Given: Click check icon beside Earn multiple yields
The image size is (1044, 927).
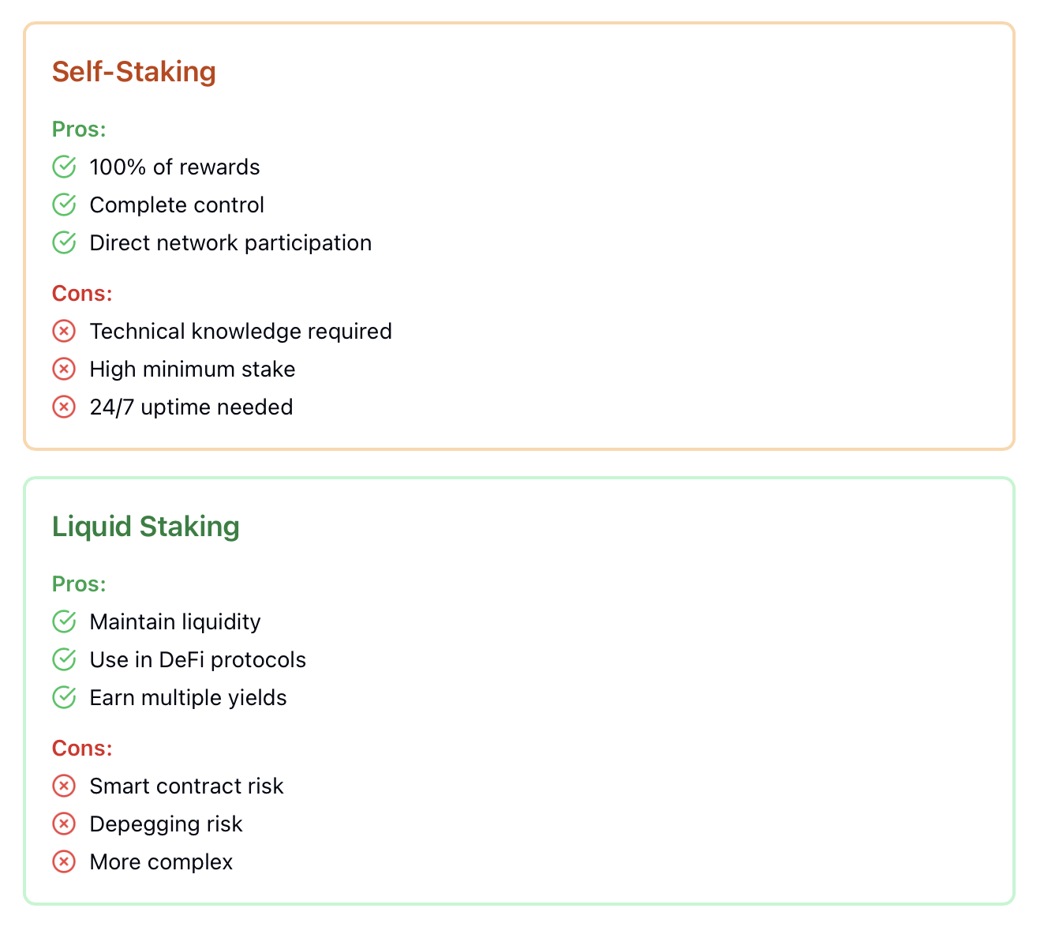Looking at the screenshot, I should 64,697.
